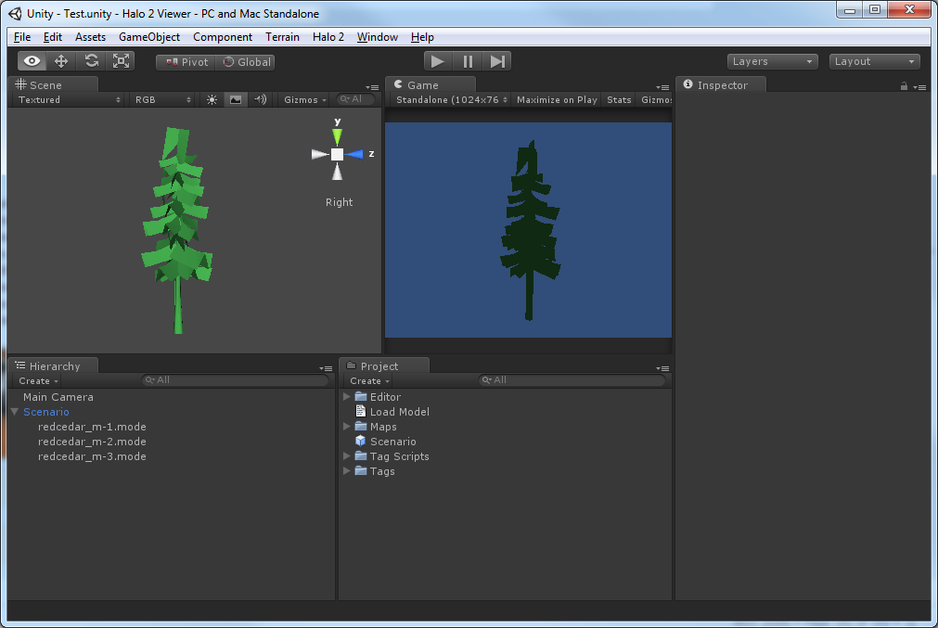The image size is (938, 628).
Task: Open the Layers dropdown
Action: coord(772,61)
